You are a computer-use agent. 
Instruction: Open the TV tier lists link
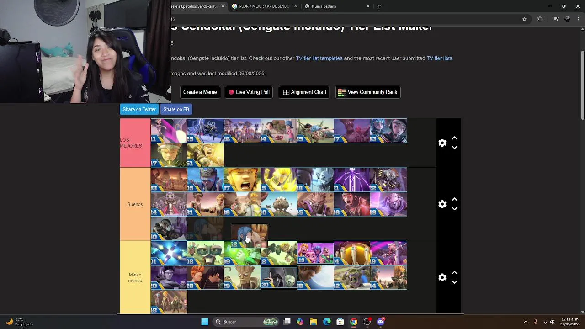click(439, 58)
